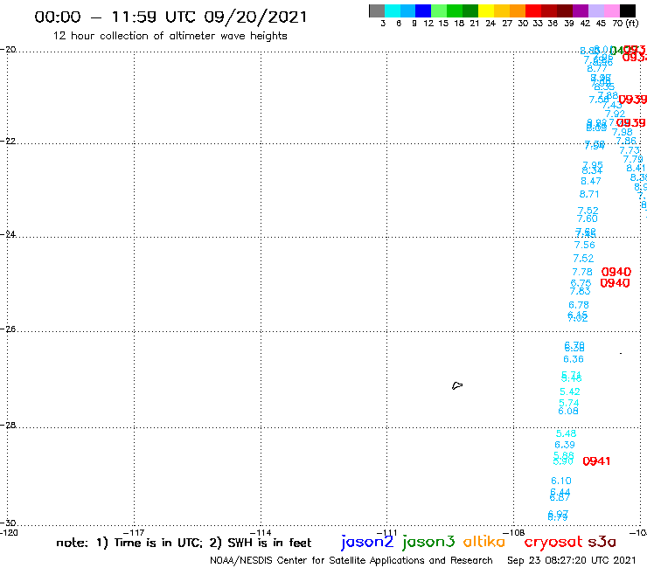Select the cyan legend swatch above 6
Viewport: 647px width, 568px height.
pyautogui.click(x=393, y=10)
